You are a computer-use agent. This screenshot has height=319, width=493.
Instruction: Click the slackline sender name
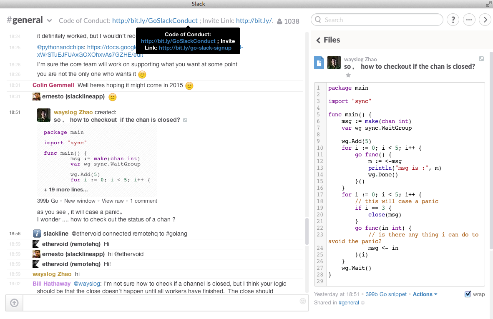pos(55,234)
